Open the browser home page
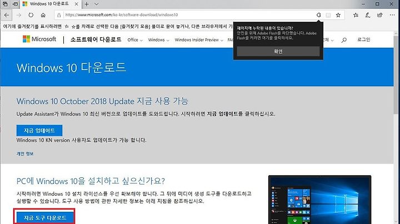The height and width of the screenshot is (224, 400). coord(43,15)
